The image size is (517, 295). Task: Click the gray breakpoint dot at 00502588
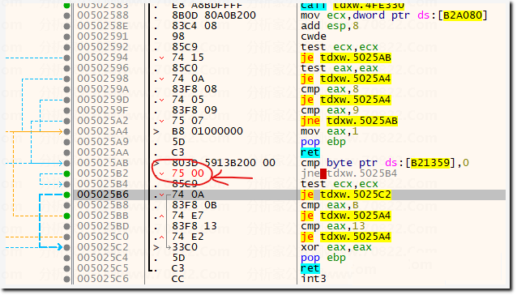pos(67,15)
